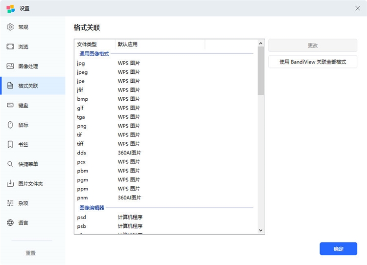Select the tga row
The image size is (367, 265).
coord(166,117)
